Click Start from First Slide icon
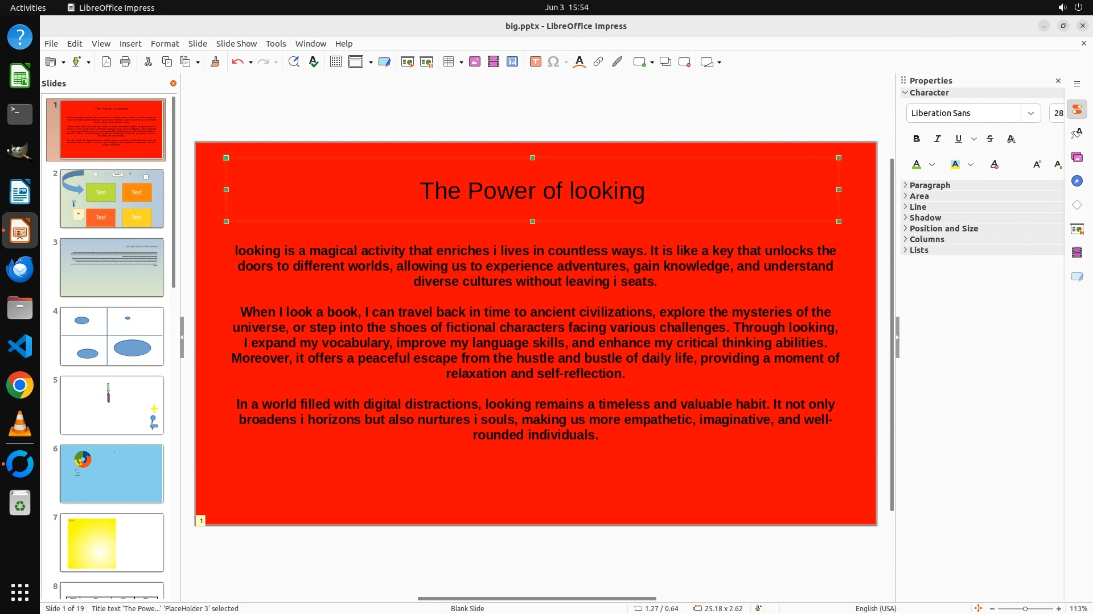Image resolution: width=1093 pixels, height=614 pixels. click(x=407, y=62)
